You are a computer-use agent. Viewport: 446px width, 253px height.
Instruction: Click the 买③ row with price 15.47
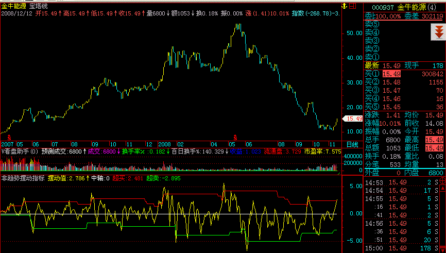[x=404, y=91]
